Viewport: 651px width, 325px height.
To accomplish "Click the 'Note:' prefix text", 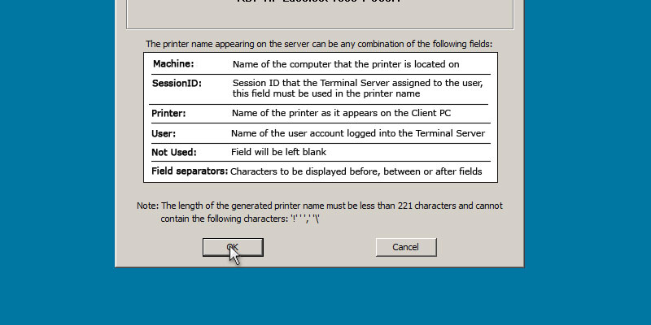I will tap(147, 206).
